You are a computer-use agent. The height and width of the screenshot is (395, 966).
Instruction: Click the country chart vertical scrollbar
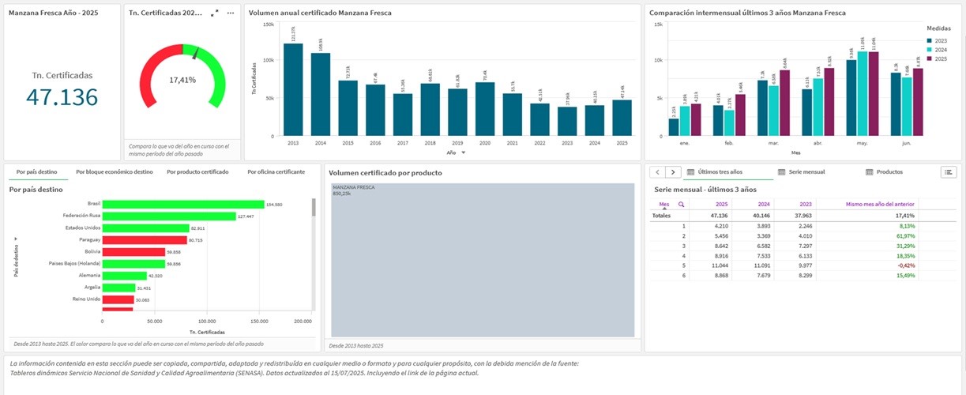point(314,208)
